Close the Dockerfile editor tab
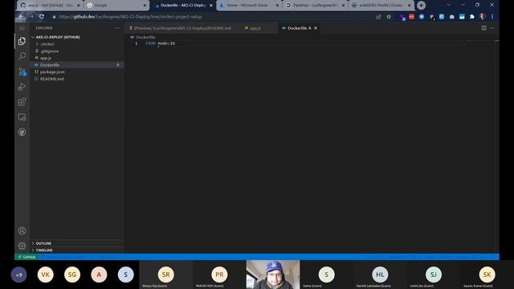 [316, 28]
